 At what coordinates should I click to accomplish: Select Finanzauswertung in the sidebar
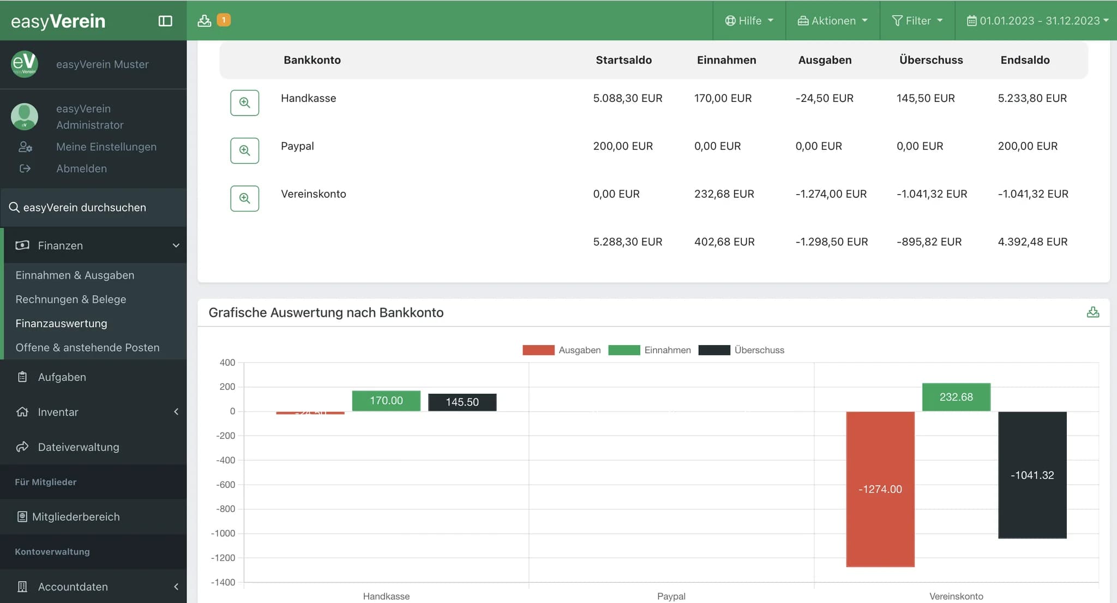pos(61,323)
